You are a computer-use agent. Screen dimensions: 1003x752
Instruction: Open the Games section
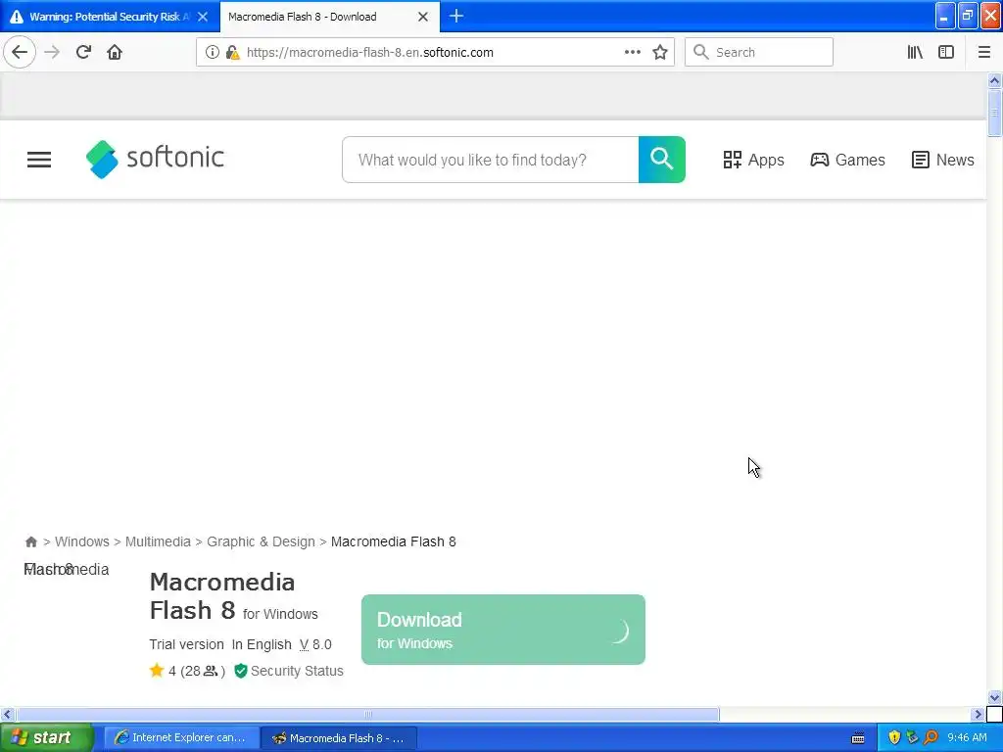[847, 160]
